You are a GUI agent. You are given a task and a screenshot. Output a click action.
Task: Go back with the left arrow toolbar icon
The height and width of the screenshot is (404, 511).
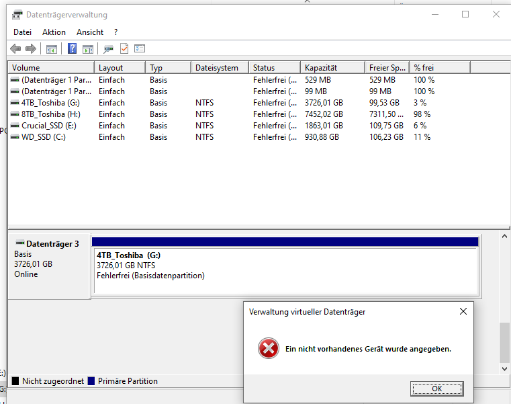click(x=15, y=49)
